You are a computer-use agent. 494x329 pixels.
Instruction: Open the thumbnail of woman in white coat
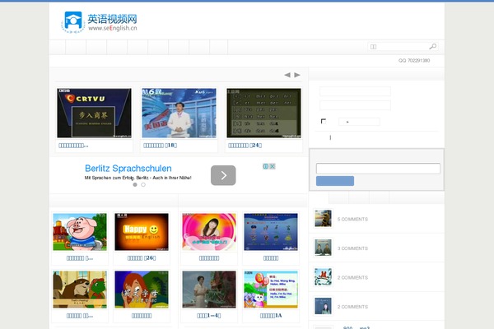[209, 290]
